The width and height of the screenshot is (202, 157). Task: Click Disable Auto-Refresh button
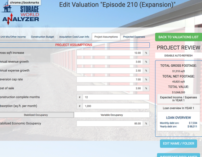point(178,56)
